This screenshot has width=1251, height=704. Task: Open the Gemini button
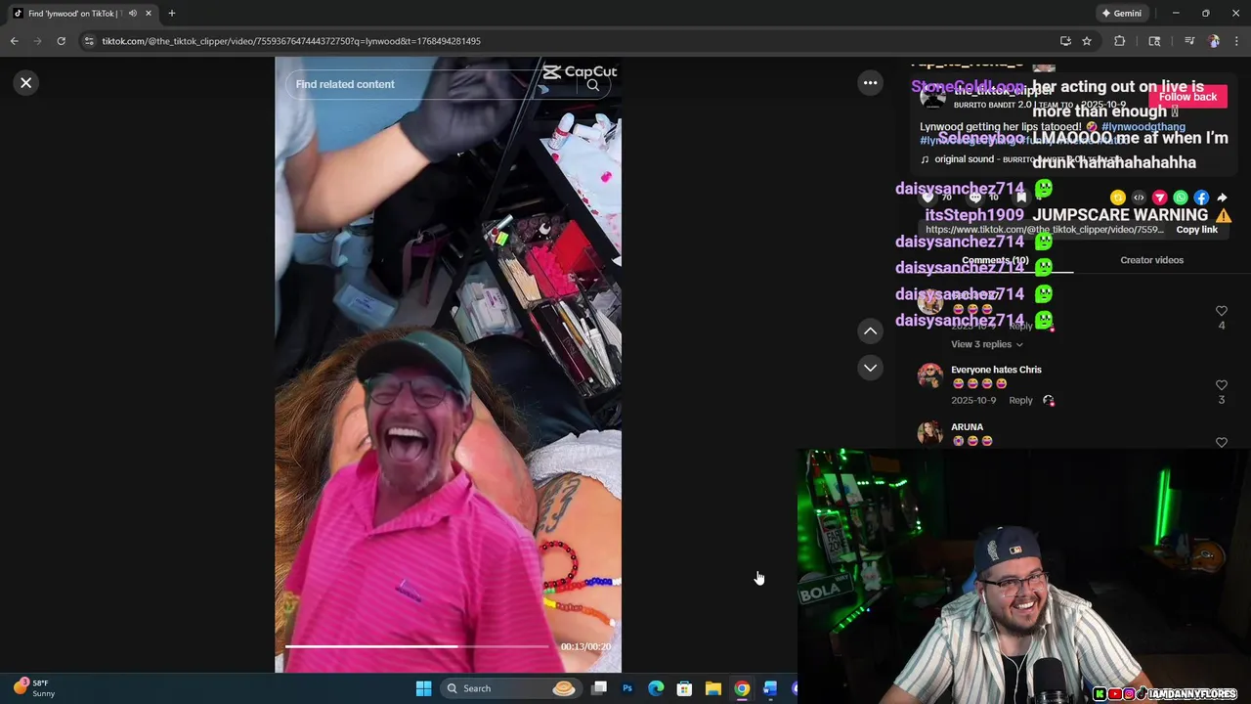click(1121, 14)
